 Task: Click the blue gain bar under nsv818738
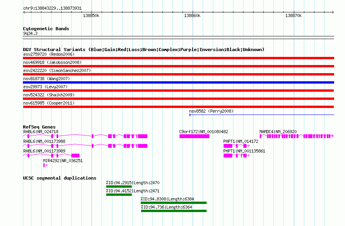[178, 82]
